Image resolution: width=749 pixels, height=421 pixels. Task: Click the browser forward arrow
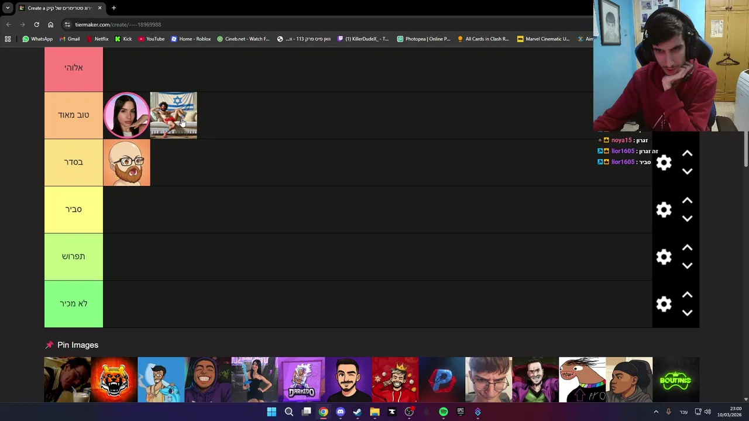(x=22, y=25)
